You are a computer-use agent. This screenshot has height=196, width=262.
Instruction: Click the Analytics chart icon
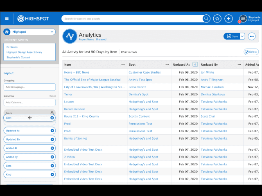70,36
